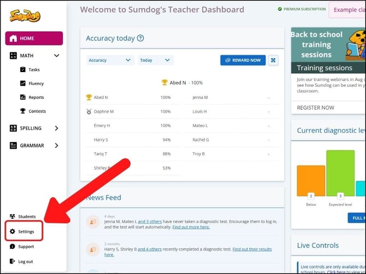Select Louis H in the leaderboard
Screen dimensions: 366x274
coord(199,111)
